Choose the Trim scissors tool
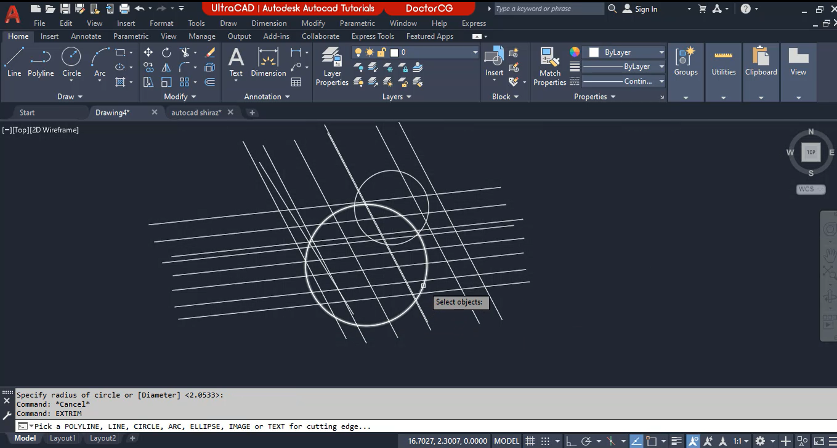Viewport: 837px width, 448px height. [x=184, y=52]
